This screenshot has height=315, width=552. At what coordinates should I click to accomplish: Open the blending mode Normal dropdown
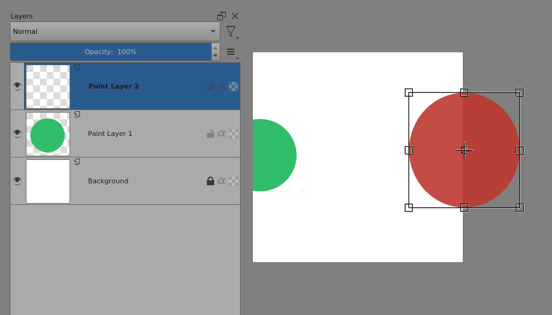pyautogui.click(x=115, y=31)
